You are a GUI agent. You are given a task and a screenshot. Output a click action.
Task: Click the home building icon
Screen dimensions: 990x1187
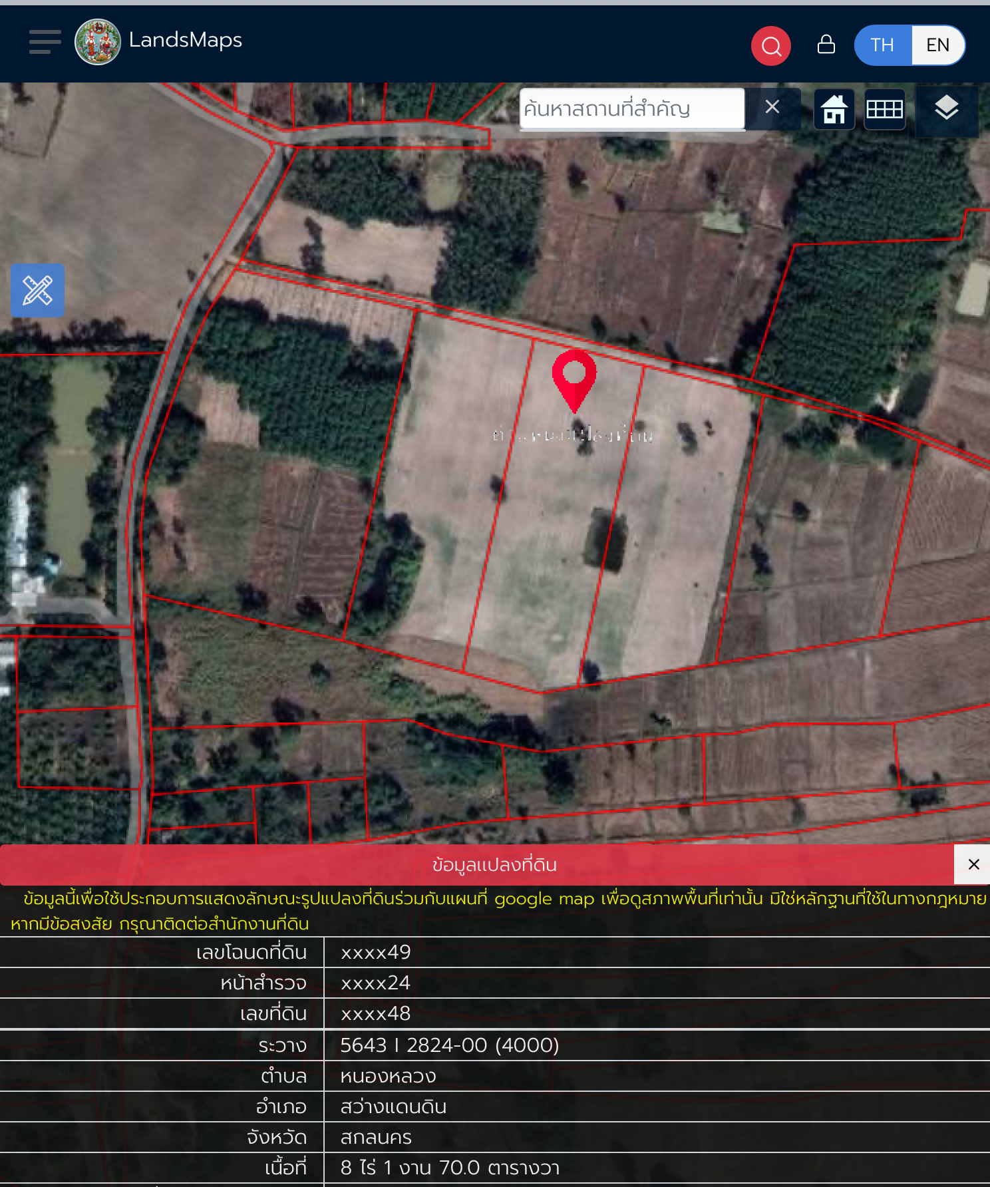pyautogui.click(x=834, y=109)
